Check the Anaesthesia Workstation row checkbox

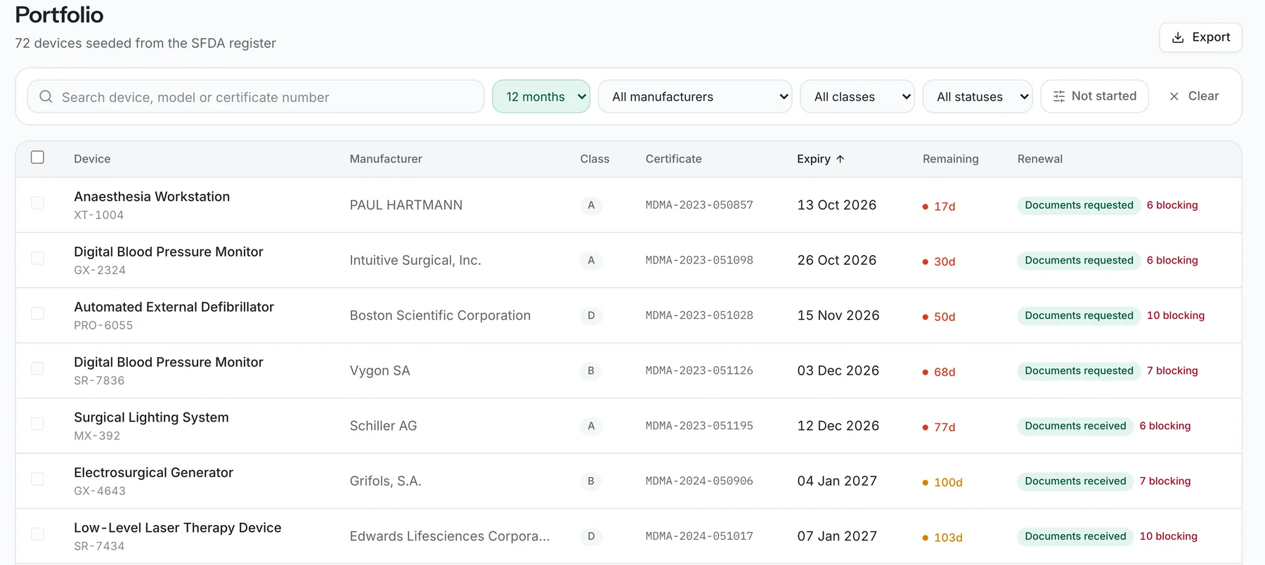(x=37, y=203)
